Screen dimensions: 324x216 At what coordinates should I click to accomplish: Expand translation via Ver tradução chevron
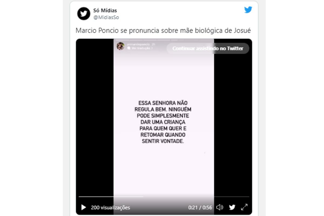(x=152, y=48)
